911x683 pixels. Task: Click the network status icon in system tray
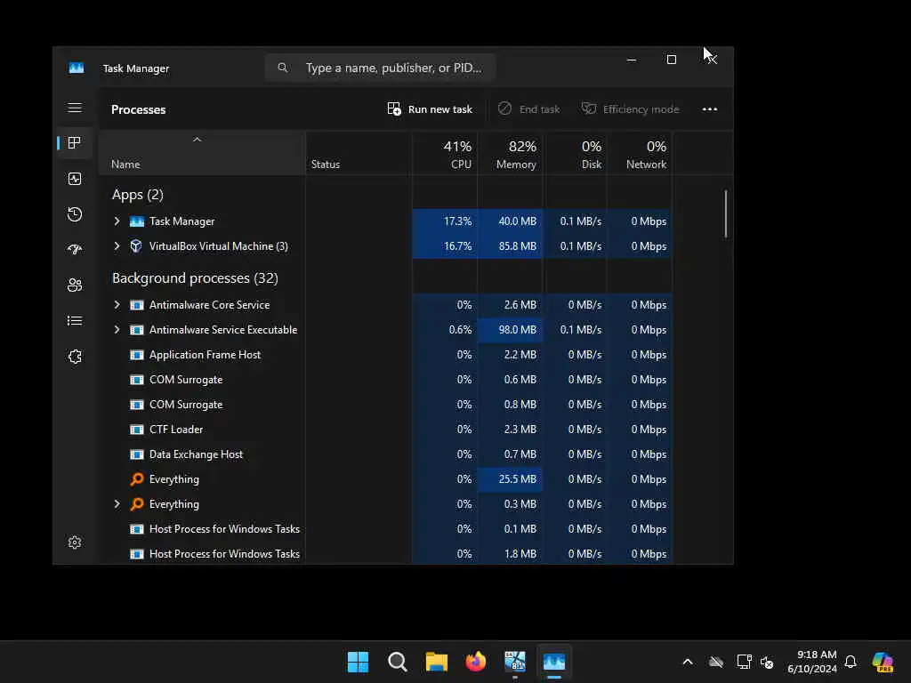click(x=744, y=662)
